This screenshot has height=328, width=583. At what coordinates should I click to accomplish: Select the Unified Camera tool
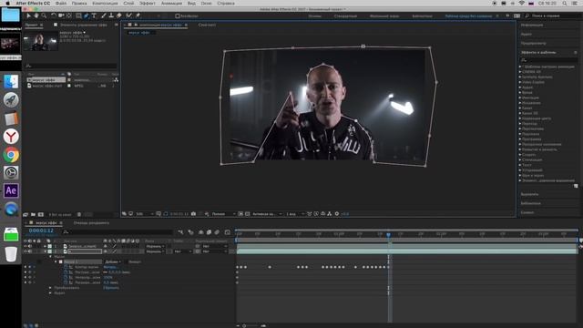61,15
